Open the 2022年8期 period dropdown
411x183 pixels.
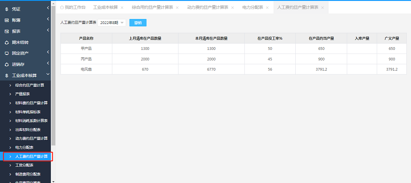point(112,23)
